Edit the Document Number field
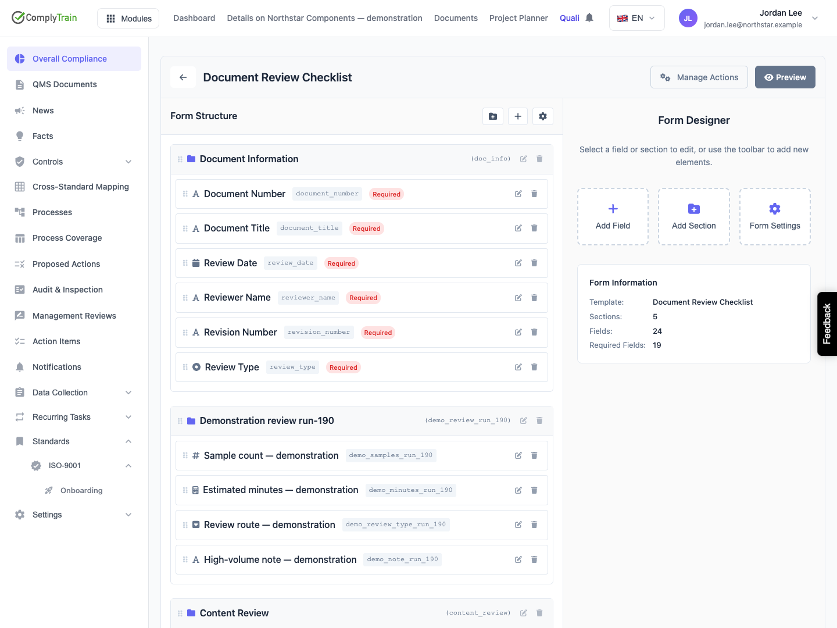Screen dimensions: 837x628 (518, 194)
